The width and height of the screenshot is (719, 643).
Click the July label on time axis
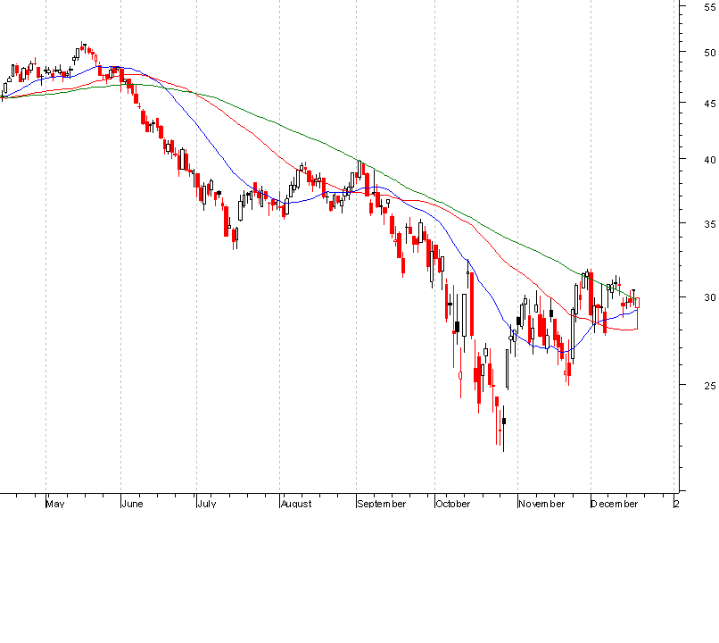tap(206, 504)
